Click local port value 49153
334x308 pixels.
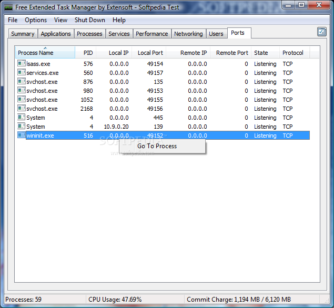click(155, 91)
